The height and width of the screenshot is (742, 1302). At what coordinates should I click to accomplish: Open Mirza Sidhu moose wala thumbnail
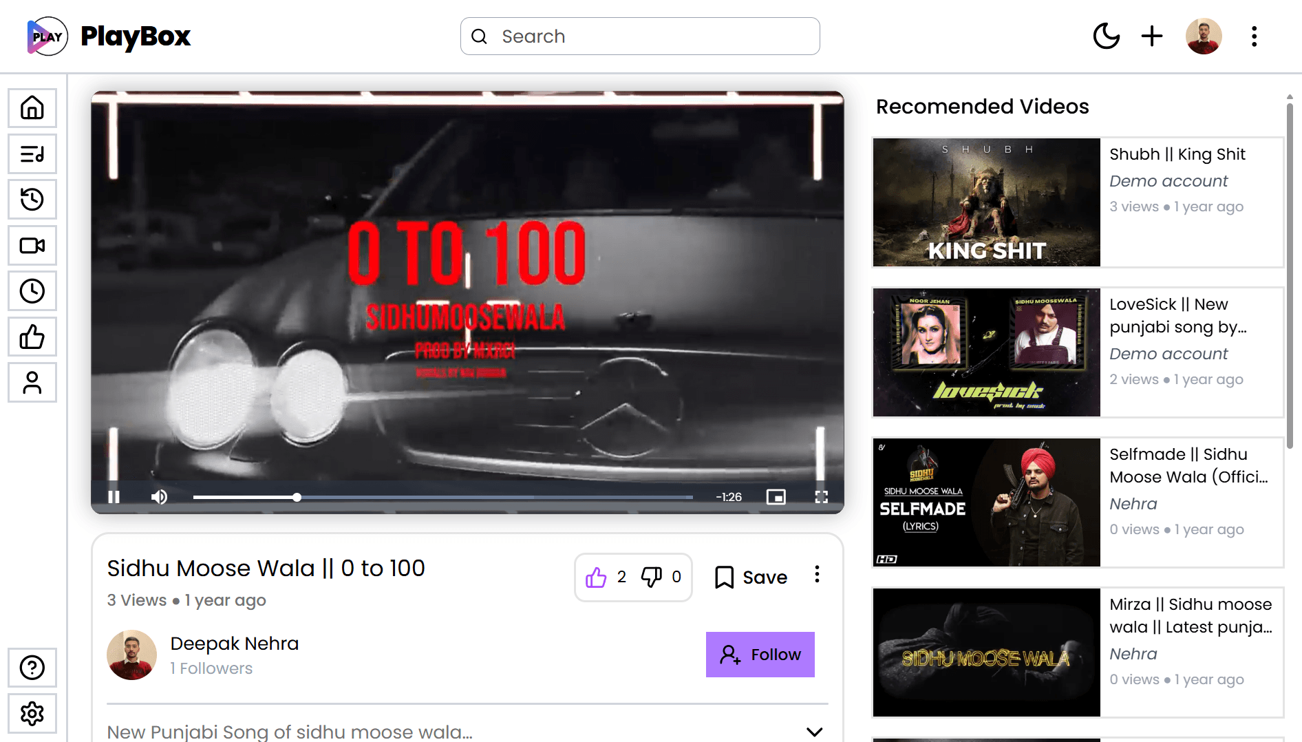click(x=987, y=653)
